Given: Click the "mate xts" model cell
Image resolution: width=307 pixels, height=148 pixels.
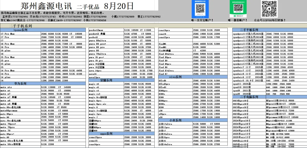Looking at the screenshot, I should tap(20, 87).
